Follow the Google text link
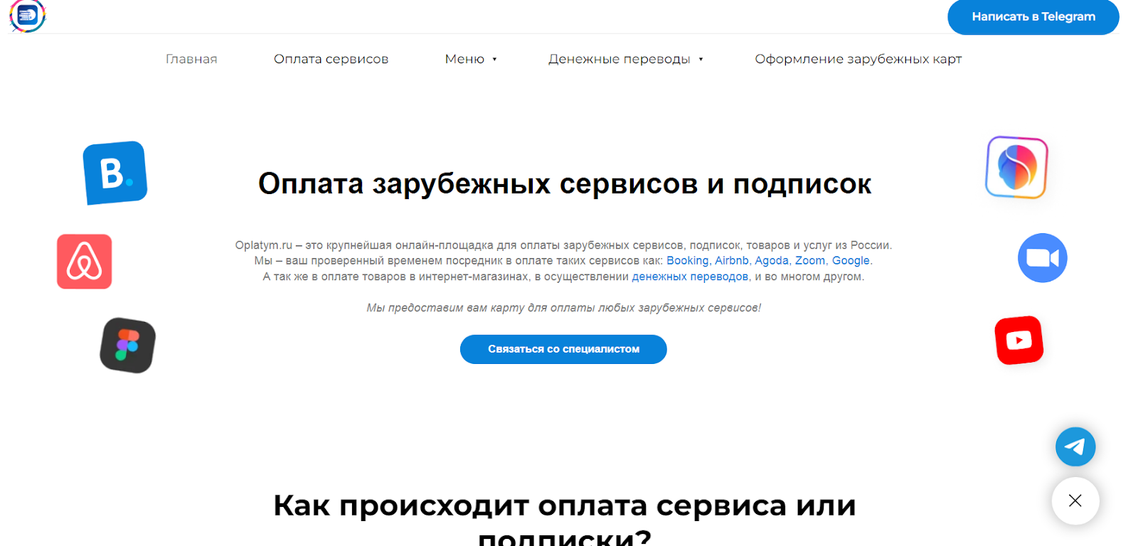The image size is (1138, 546). [x=851, y=261]
